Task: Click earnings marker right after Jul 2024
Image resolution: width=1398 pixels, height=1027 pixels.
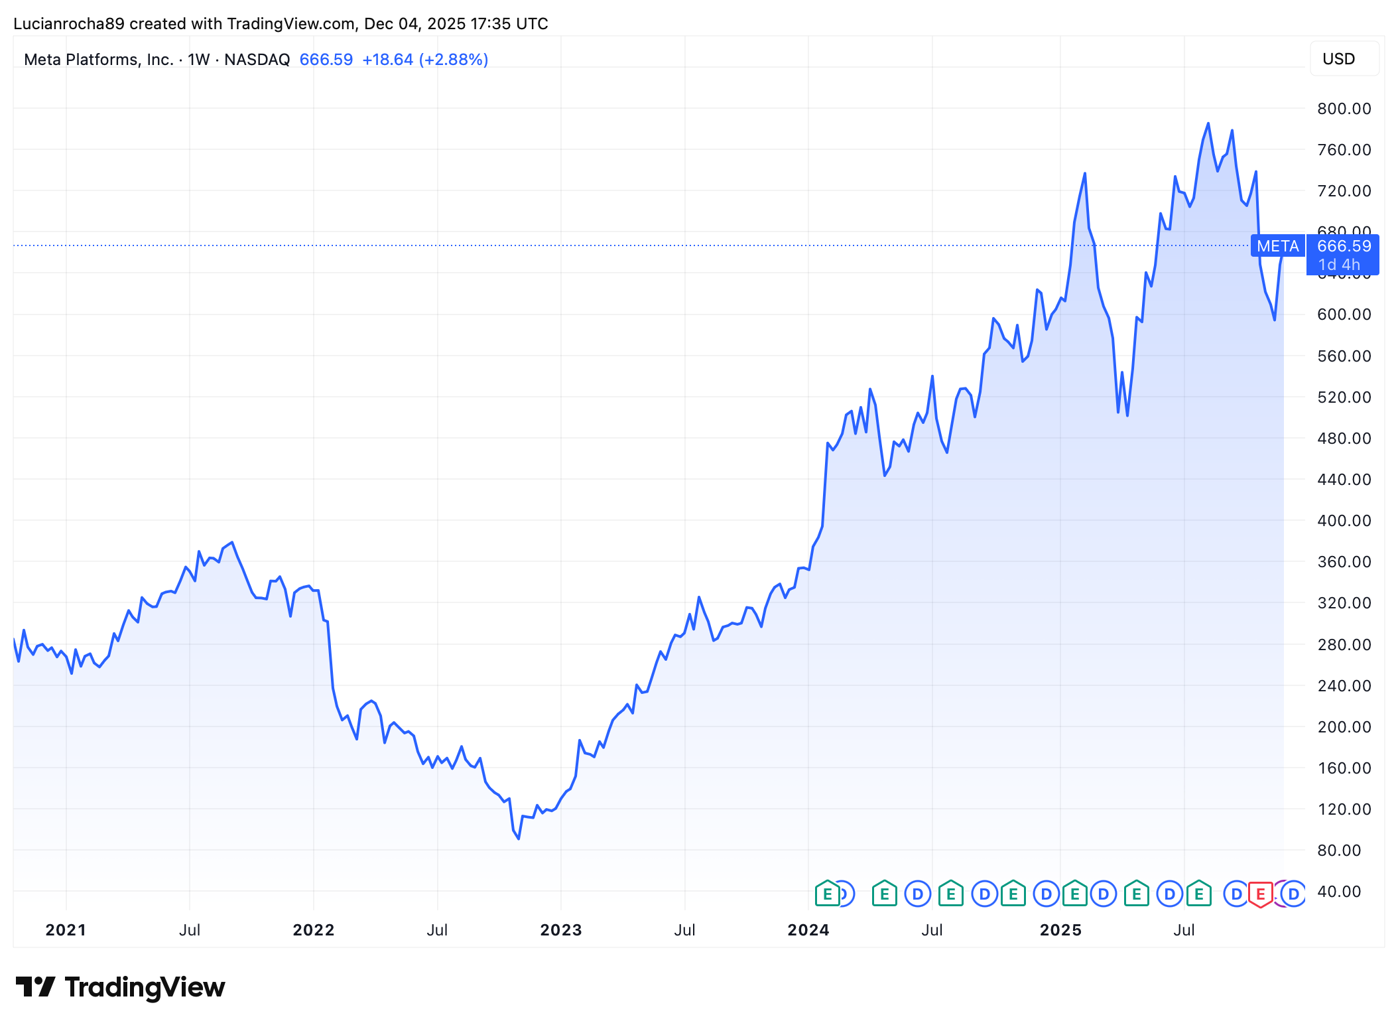Action: coord(950,894)
